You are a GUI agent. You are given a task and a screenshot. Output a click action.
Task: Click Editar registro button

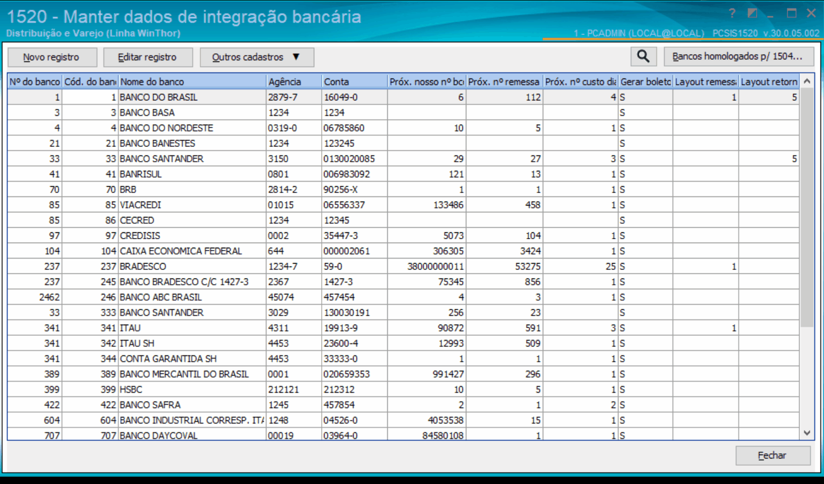coord(147,57)
